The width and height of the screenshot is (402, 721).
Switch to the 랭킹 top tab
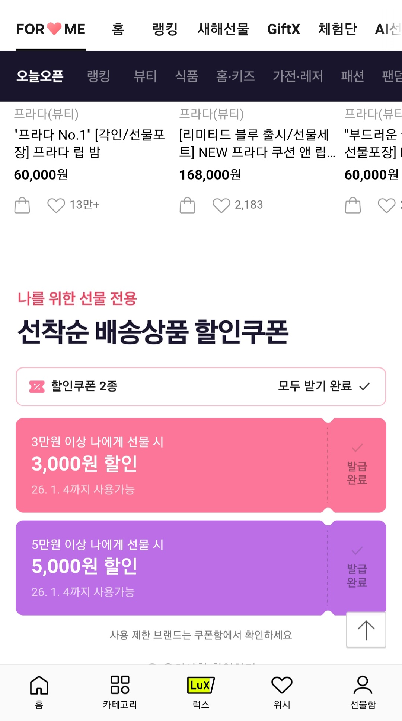click(165, 29)
